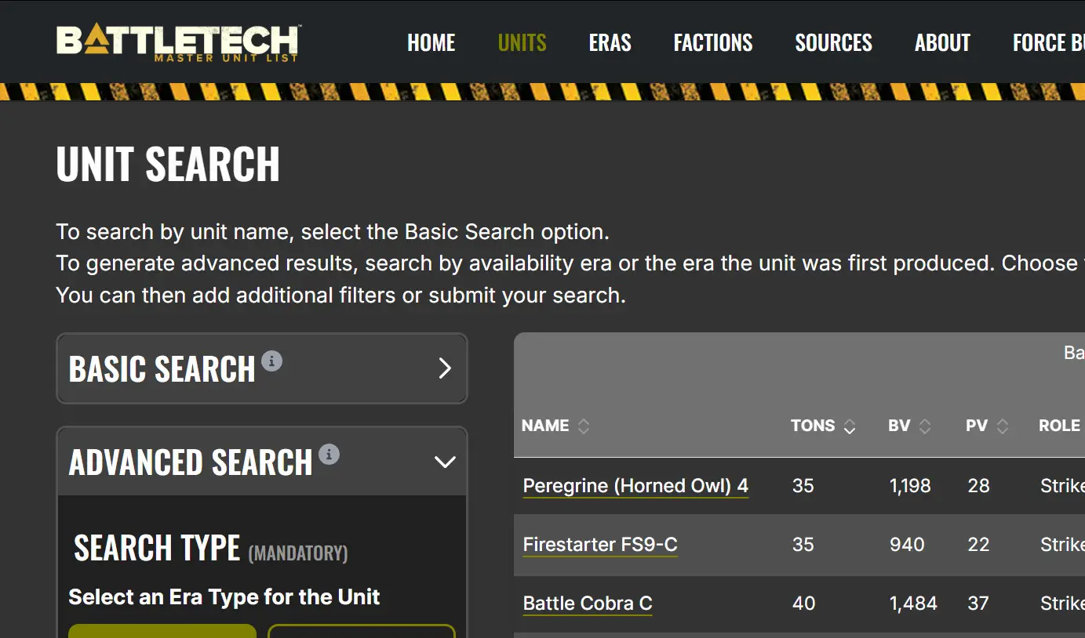
Task: Open the ERAS nav item
Action: pos(610,42)
